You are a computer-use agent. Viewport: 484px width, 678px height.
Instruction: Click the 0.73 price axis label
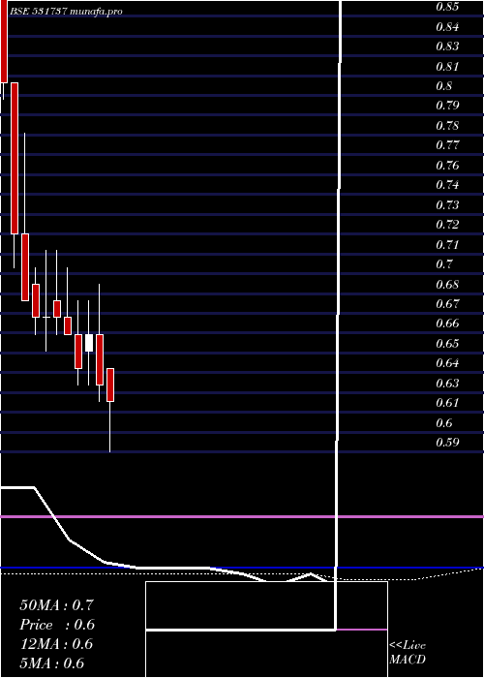447,204
